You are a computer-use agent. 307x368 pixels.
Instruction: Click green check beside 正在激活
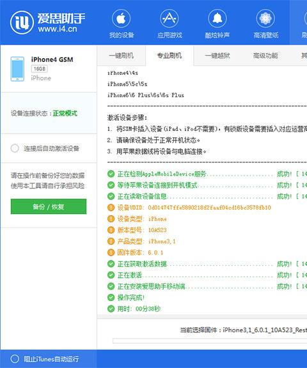pos(111,275)
